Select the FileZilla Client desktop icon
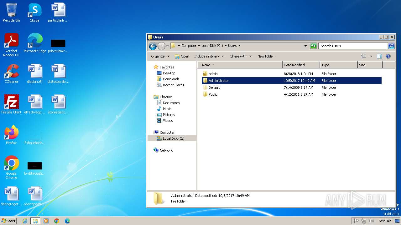Viewport: 401px width, 225px height. click(x=11, y=105)
